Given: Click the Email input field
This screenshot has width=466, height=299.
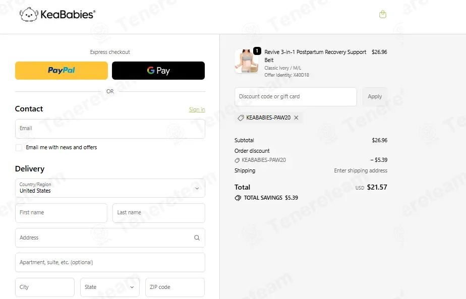Looking at the screenshot, I should (110, 129).
